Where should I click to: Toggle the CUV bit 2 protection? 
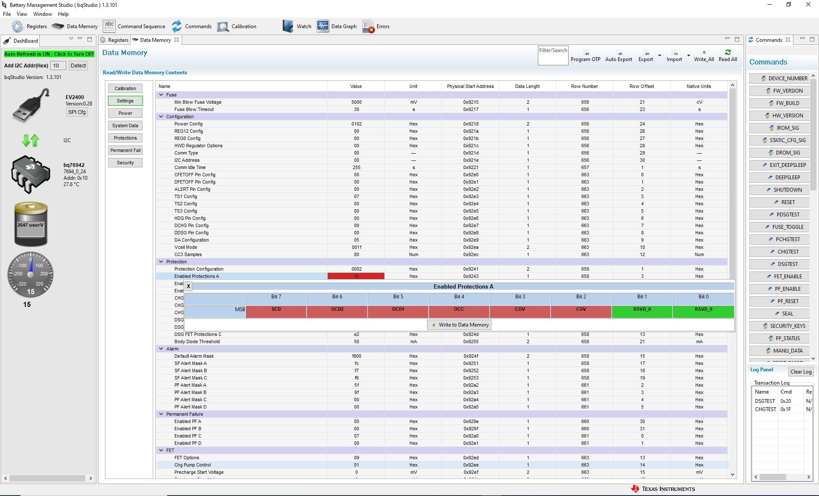pos(581,311)
